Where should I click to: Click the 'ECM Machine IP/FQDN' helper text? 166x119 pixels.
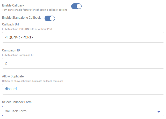tap(27, 29)
